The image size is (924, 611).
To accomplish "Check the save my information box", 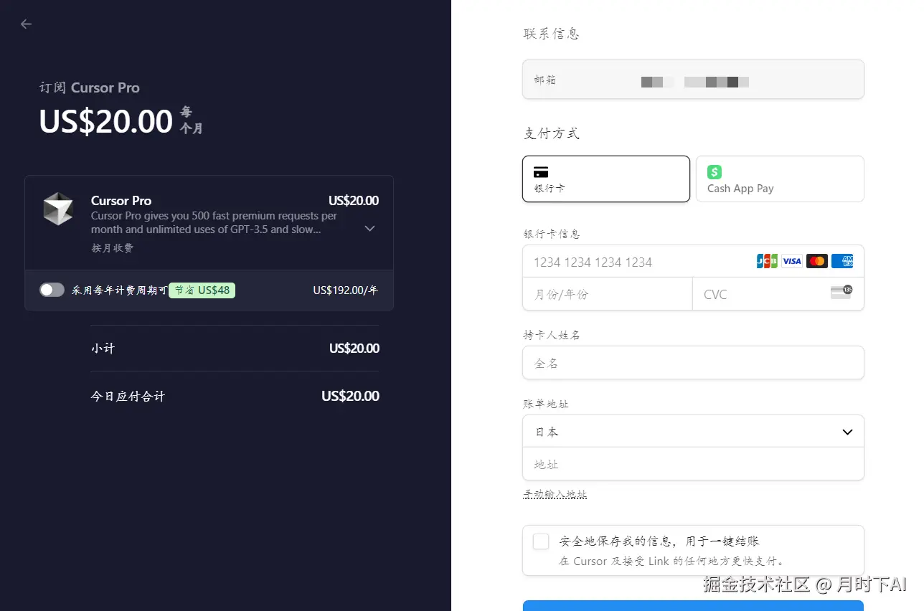I will pyautogui.click(x=541, y=541).
